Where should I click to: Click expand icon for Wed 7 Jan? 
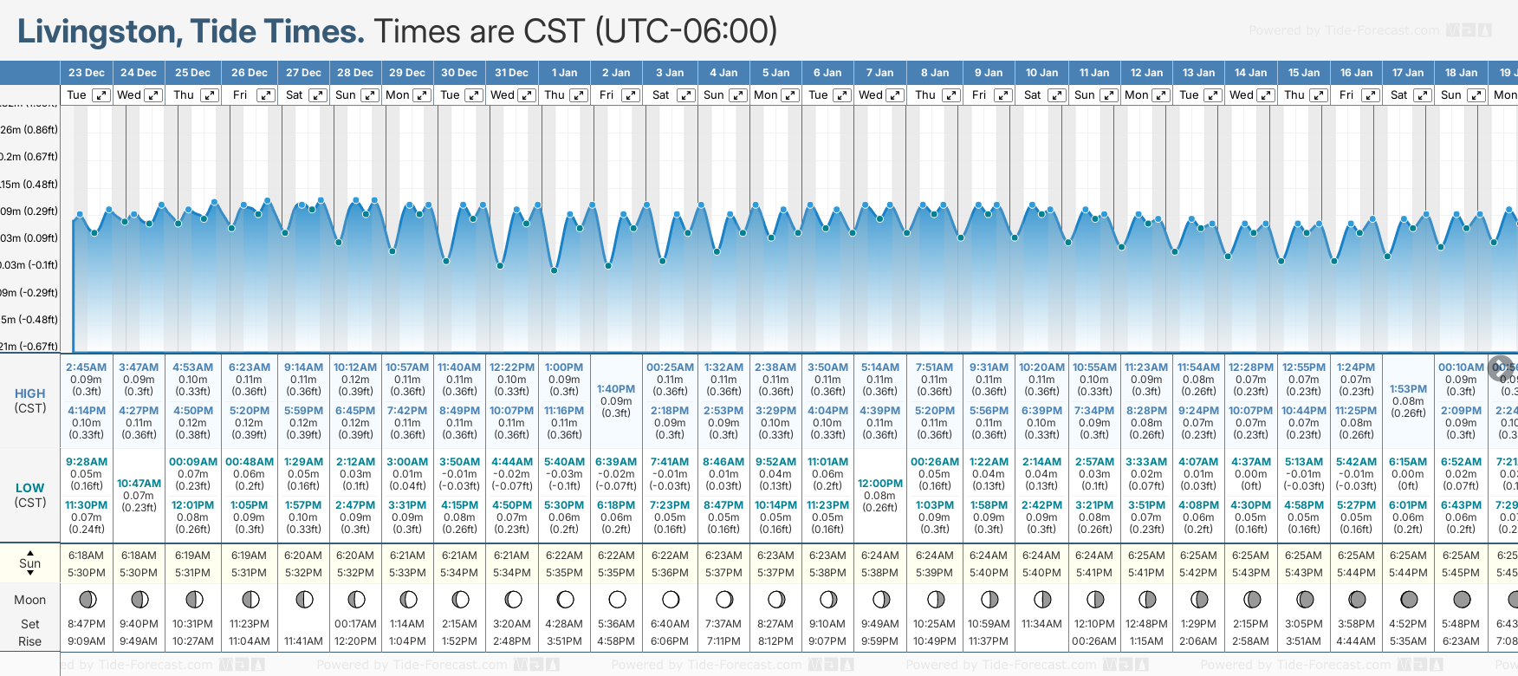[894, 95]
